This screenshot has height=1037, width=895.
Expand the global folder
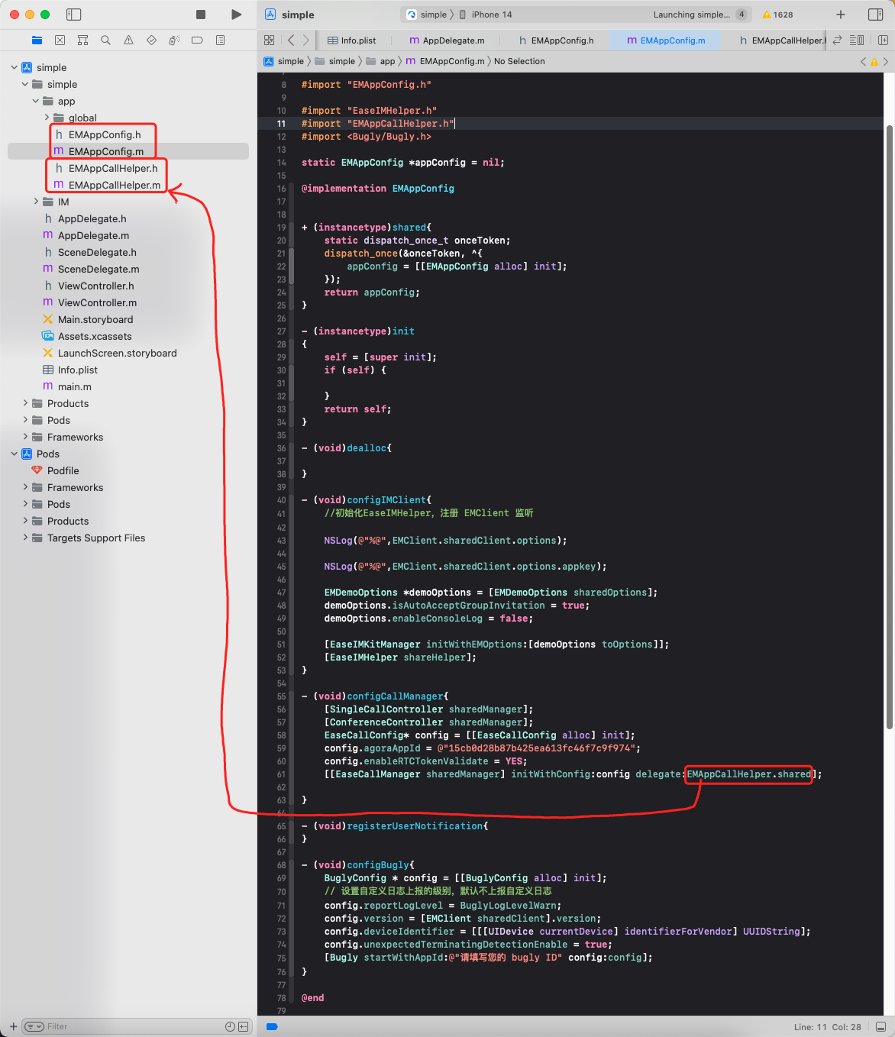tap(47, 118)
